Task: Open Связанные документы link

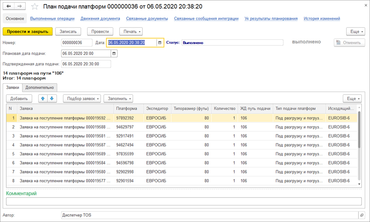Action: 147,19
